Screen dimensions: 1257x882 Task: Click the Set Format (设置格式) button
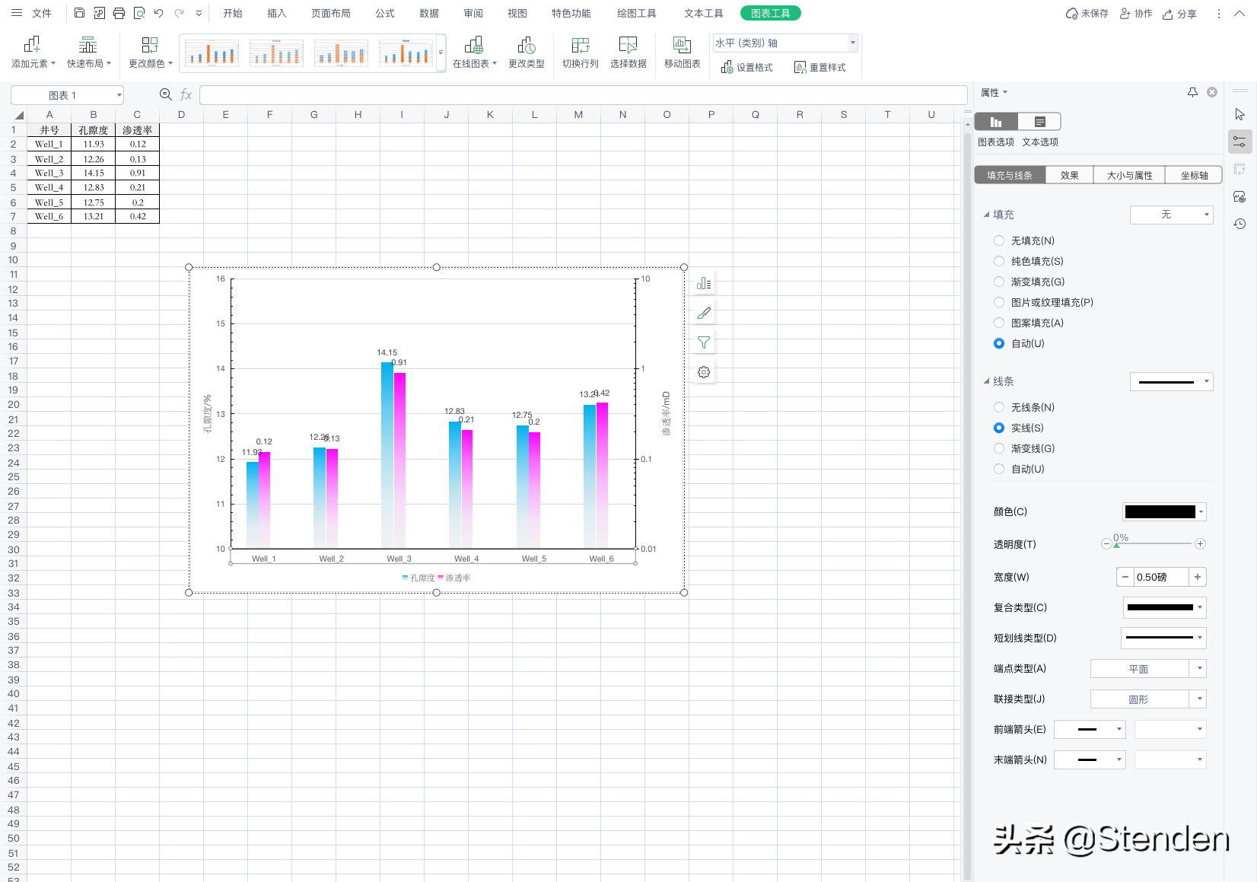[x=746, y=68]
